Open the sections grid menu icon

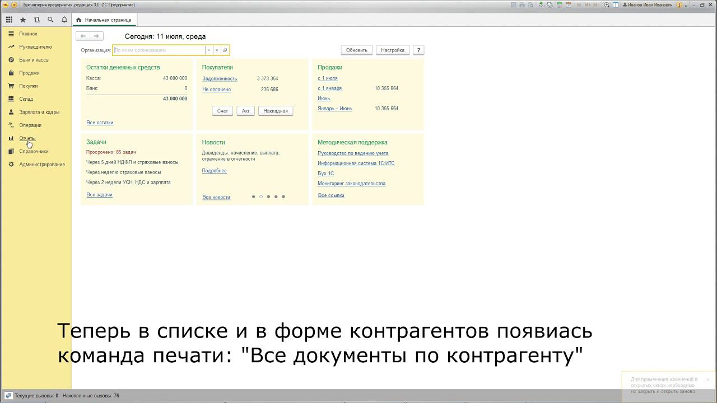(x=10, y=20)
